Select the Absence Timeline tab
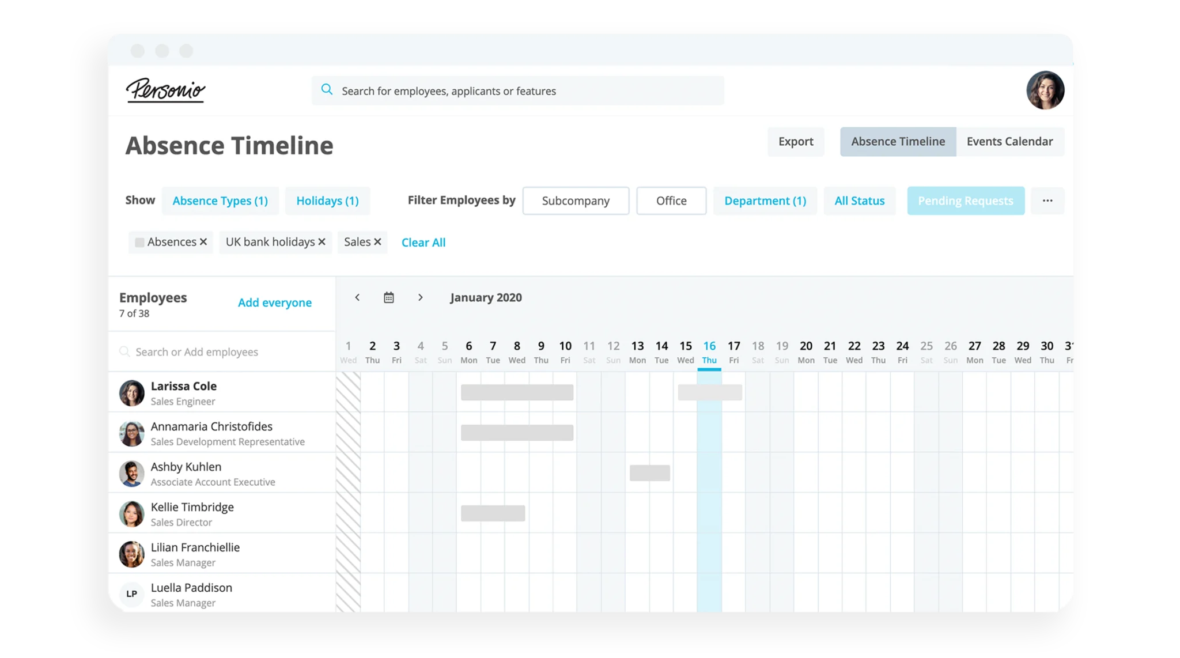Screen dimensions: 1180x658 898,141
